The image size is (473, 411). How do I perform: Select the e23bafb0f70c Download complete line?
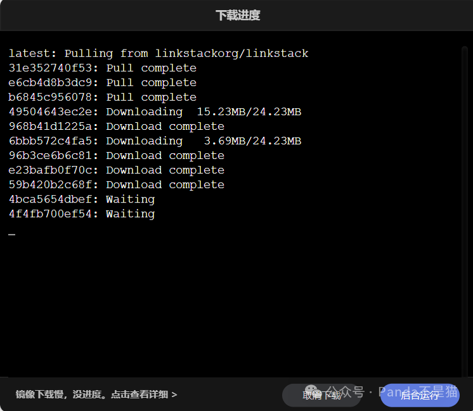pyautogui.click(x=117, y=170)
